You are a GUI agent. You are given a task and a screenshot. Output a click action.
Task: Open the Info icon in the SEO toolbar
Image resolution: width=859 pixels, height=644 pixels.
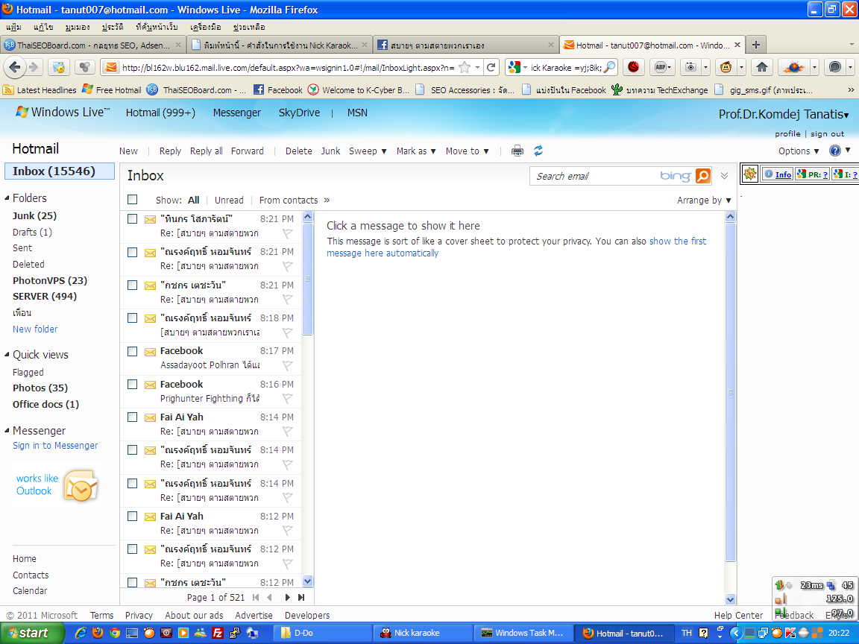[778, 174]
